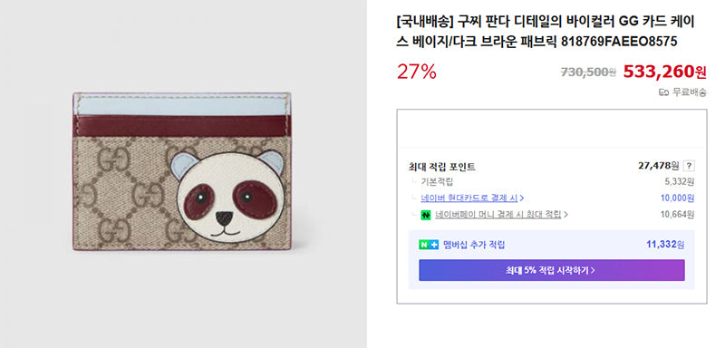This screenshot has height=348, width=725.
Task: Click the question mark help icon beside 27,478원
Action: (689, 167)
